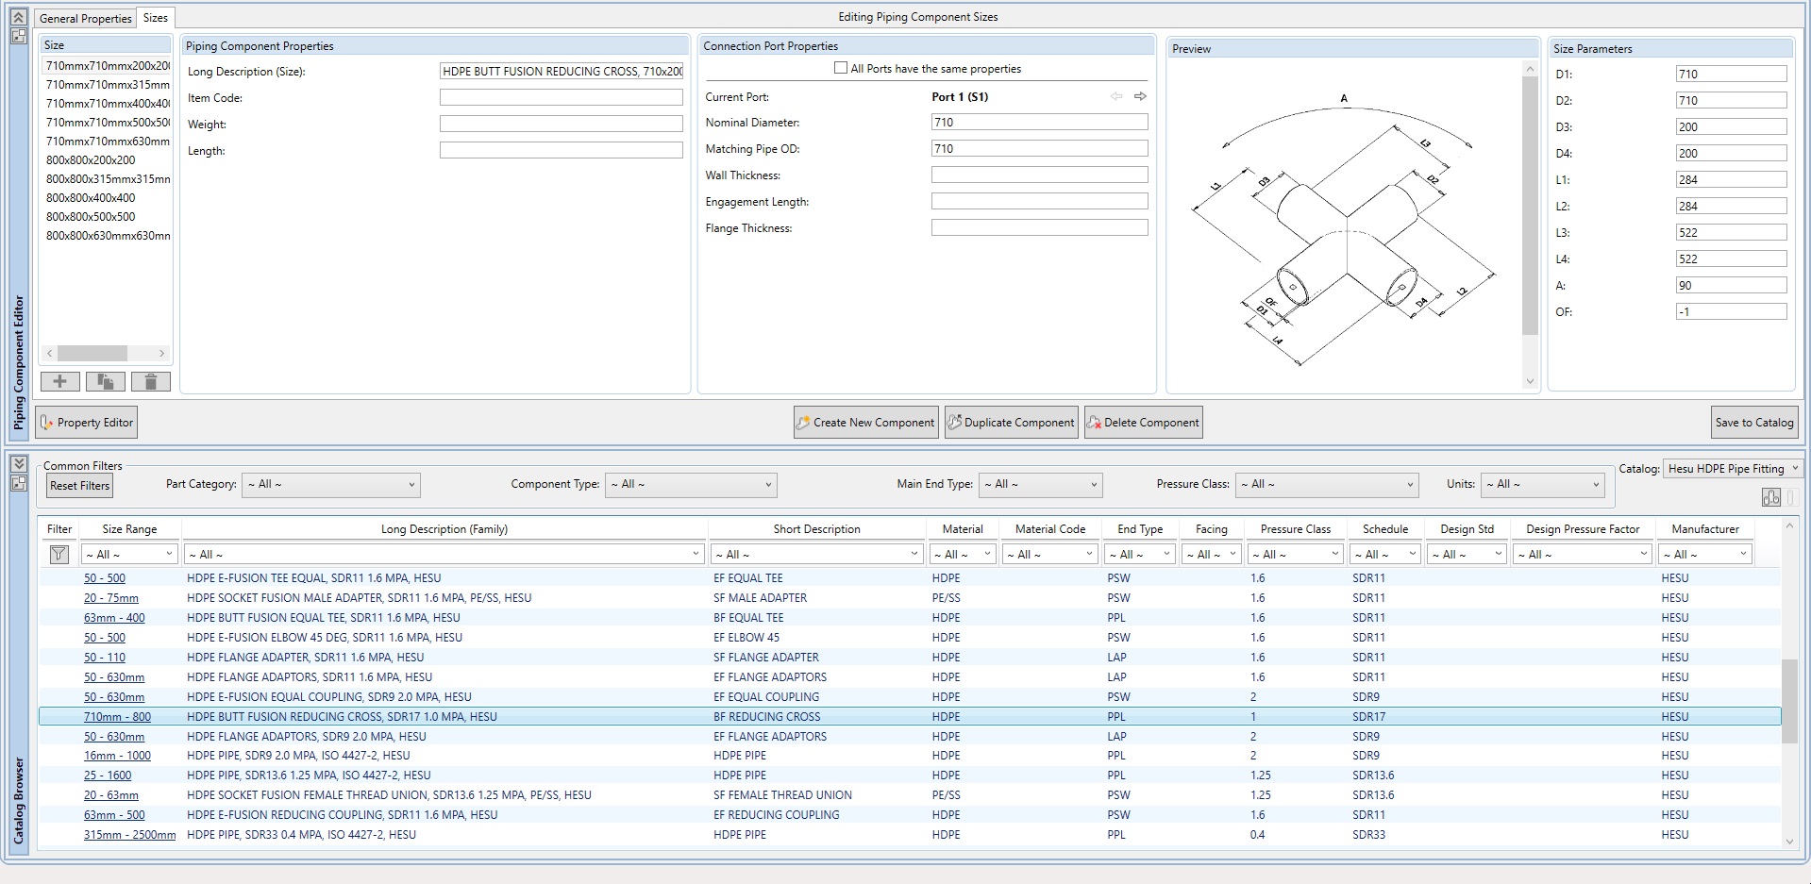Click the Save to Catalog button

1753,423
